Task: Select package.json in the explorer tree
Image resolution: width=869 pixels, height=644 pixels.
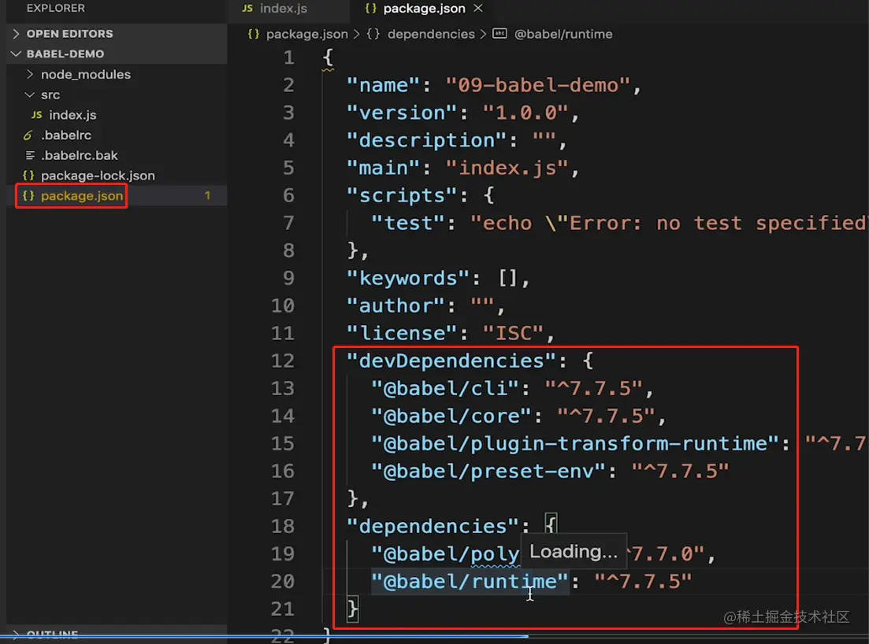Action: coord(117,195)
